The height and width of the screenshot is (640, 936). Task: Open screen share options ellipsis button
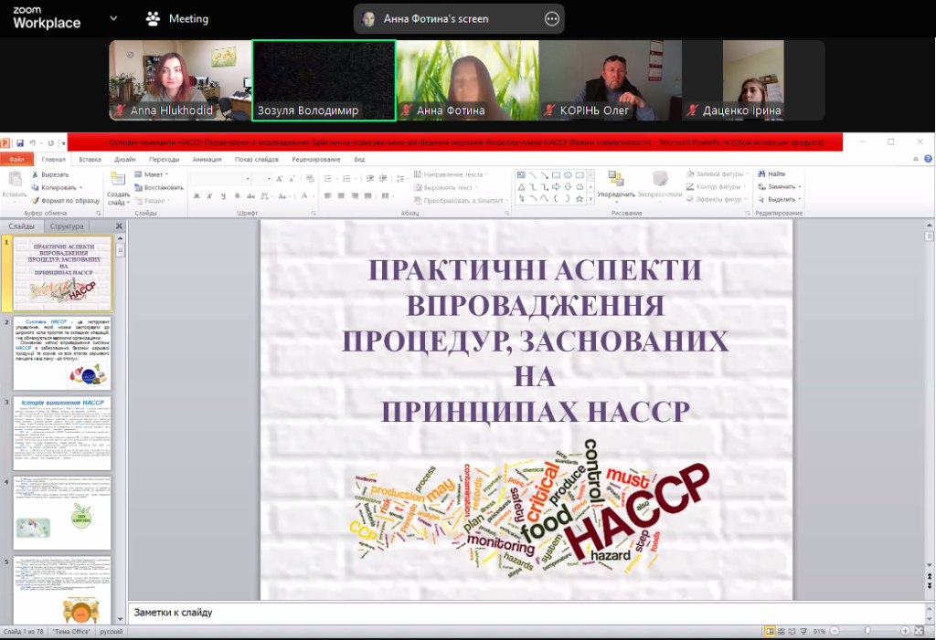(x=551, y=18)
